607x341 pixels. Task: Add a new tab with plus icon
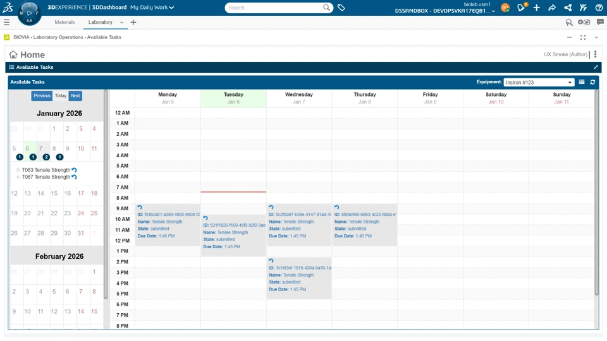tap(133, 23)
